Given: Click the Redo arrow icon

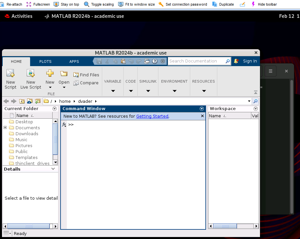Looking at the screenshot, I should tap(139, 61).
